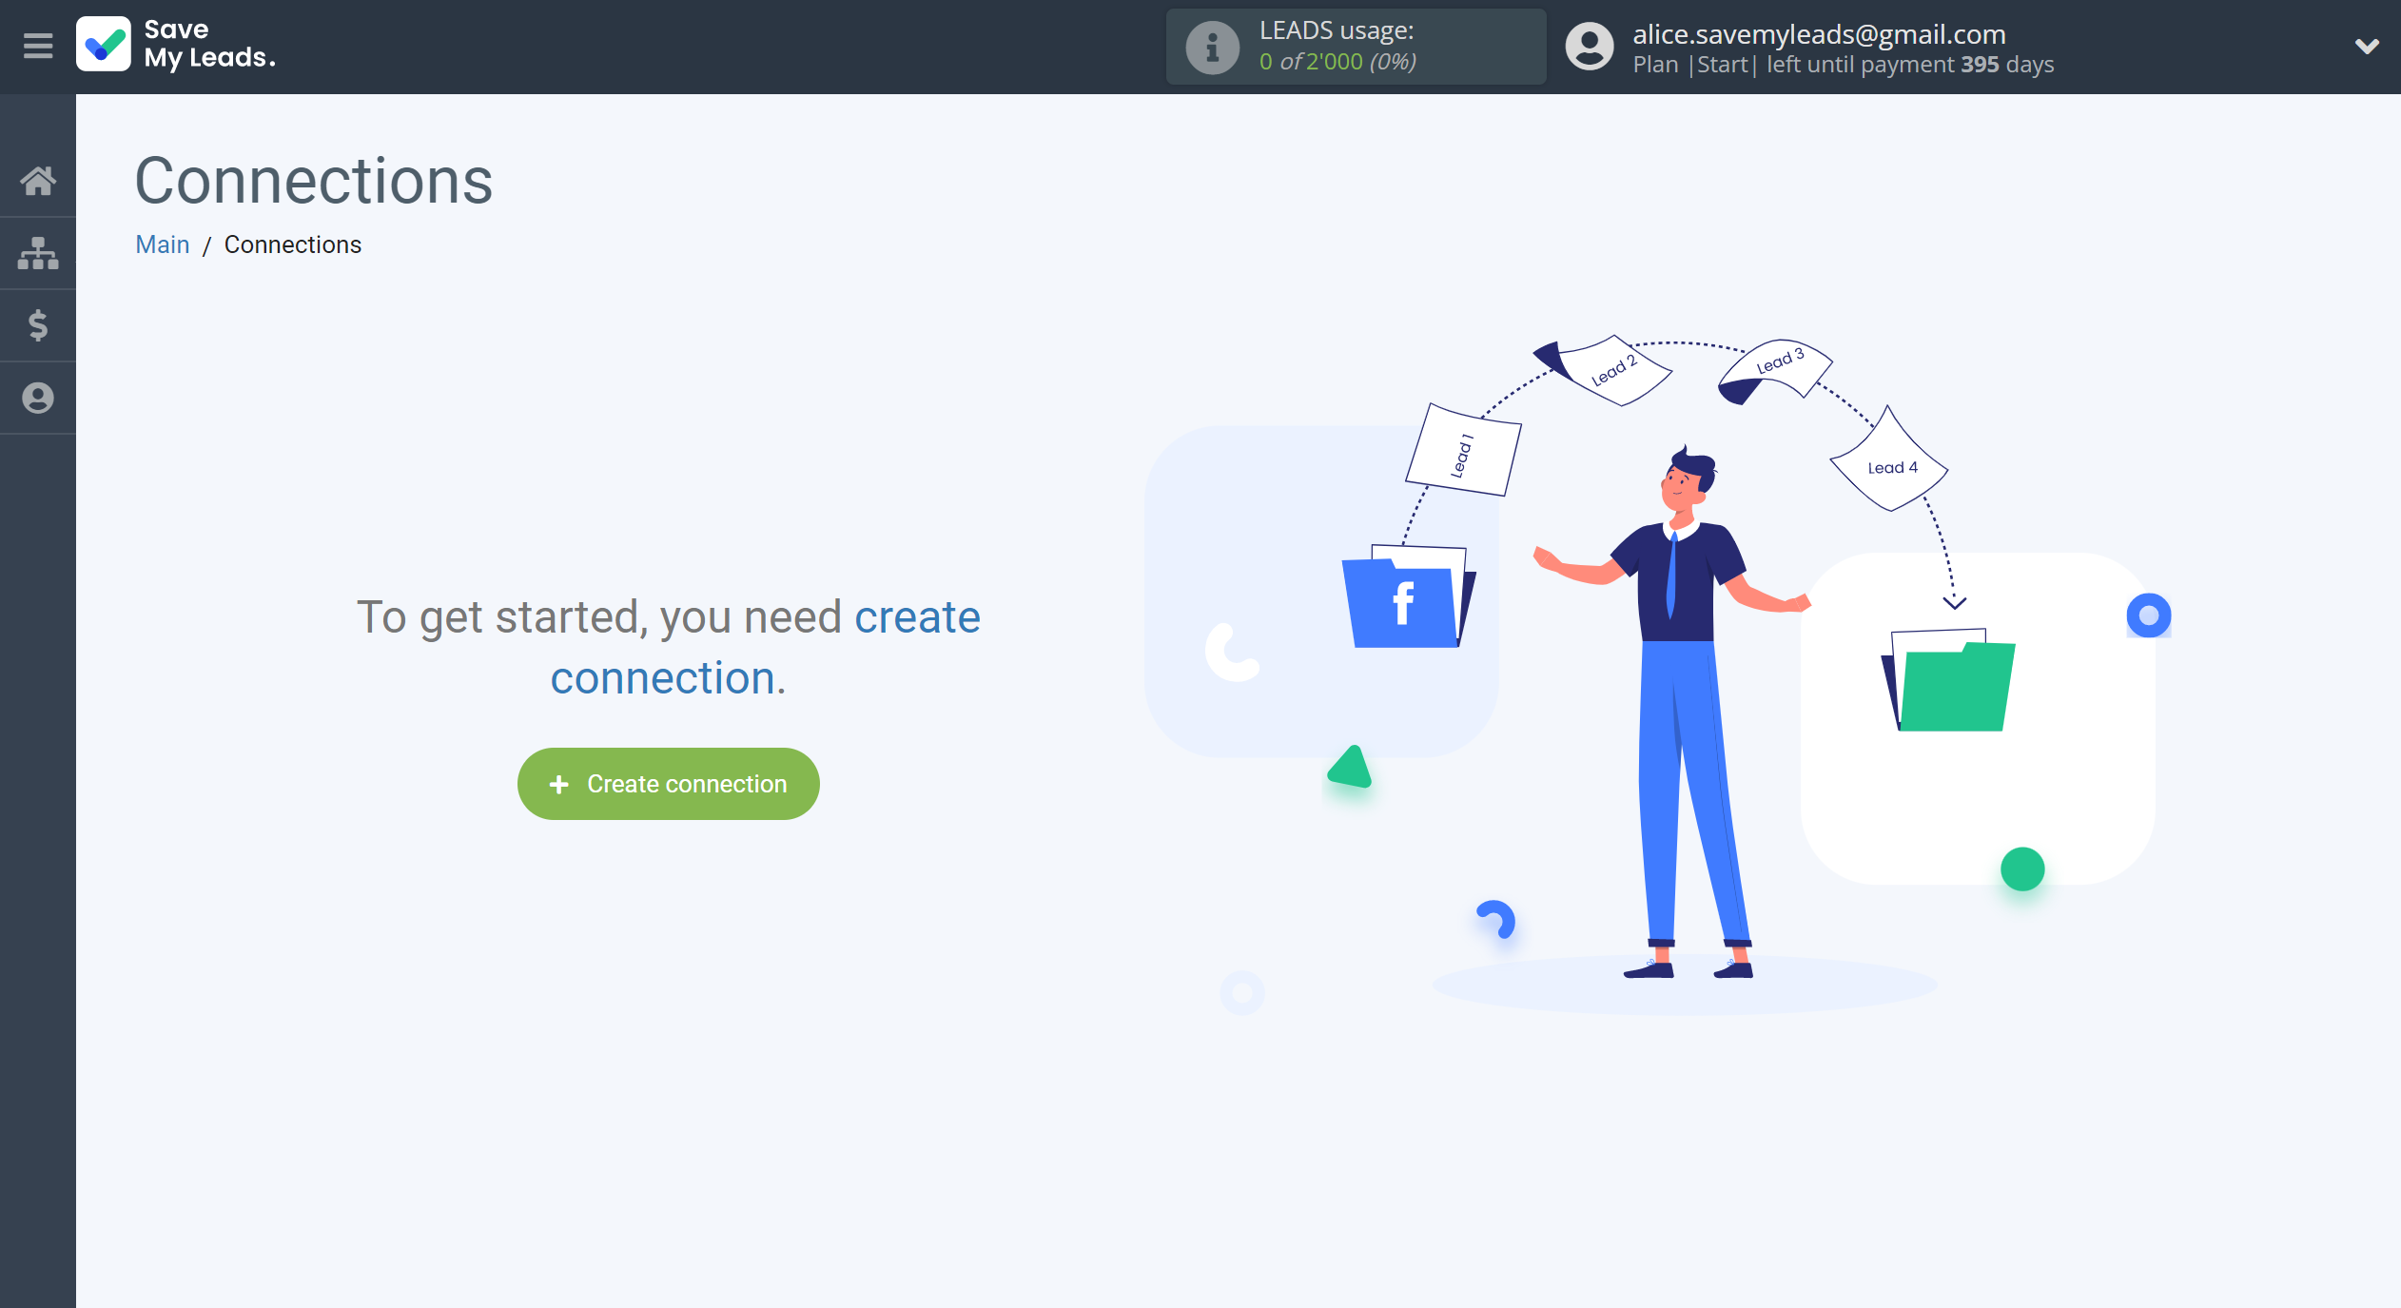Click the info icon next to LEADS usage
The image size is (2401, 1308).
pyautogui.click(x=1209, y=45)
